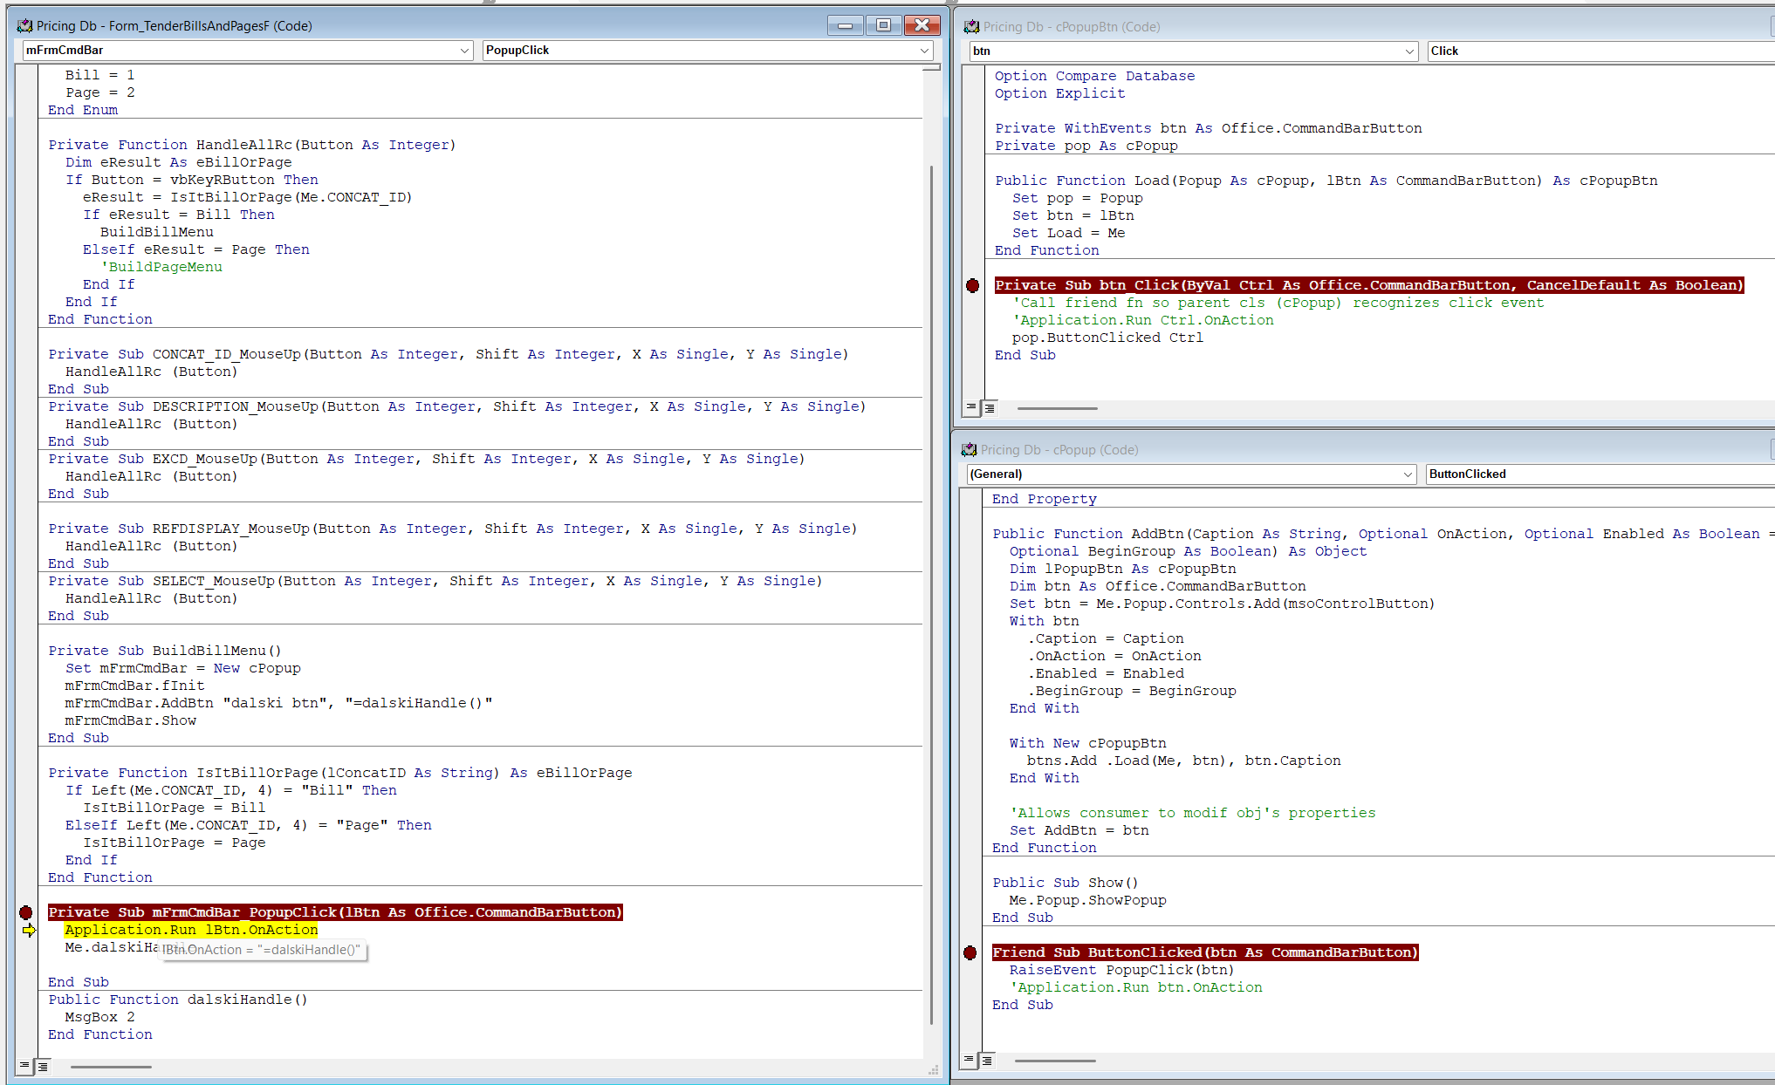Click horizontal scrollbar thumb in cPopup window

tap(1054, 1061)
